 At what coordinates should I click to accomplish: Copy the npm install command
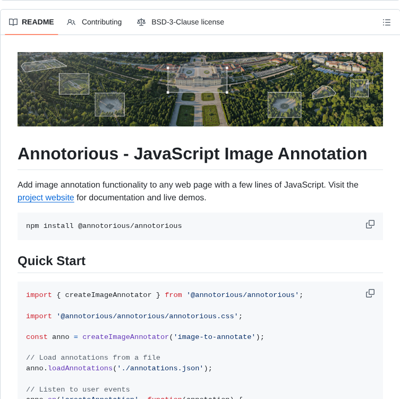click(x=370, y=225)
